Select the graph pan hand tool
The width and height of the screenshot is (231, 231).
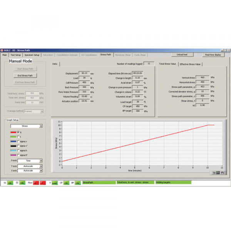[x=222, y=173]
